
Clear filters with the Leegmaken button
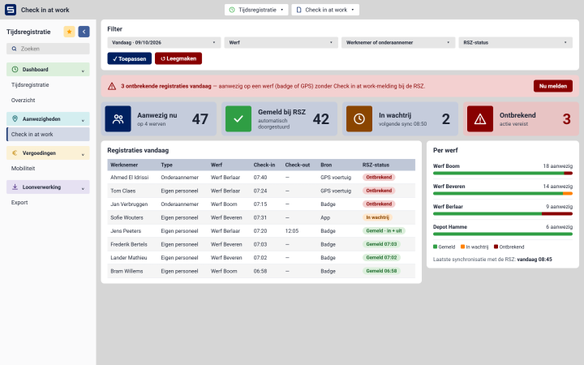coord(178,58)
